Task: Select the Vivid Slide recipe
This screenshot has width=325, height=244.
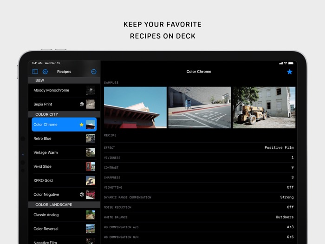Action: 64,166
